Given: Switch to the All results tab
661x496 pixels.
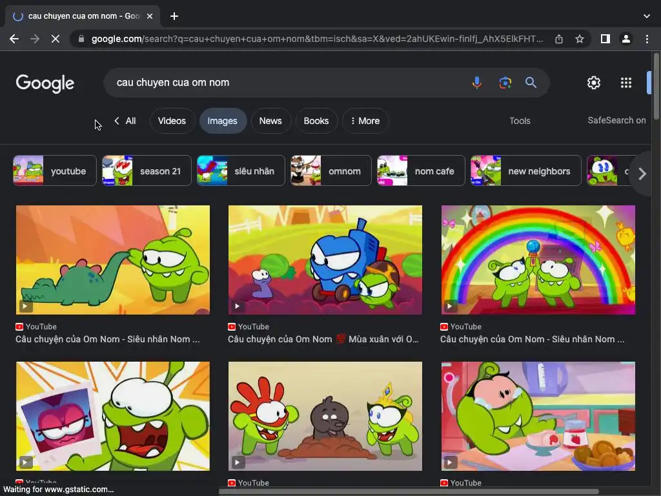Looking at the screenshot, I should (125, 121).
